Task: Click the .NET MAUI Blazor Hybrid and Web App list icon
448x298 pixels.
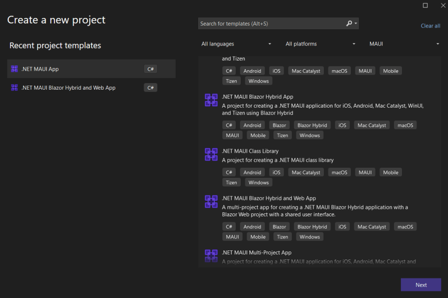Action: (x=211, y=201)
